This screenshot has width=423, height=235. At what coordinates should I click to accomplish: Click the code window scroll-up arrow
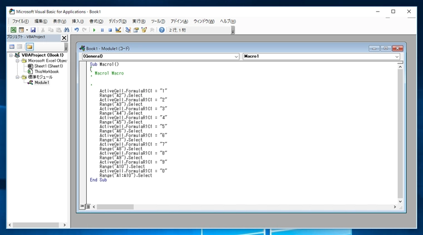click(400, 67)
